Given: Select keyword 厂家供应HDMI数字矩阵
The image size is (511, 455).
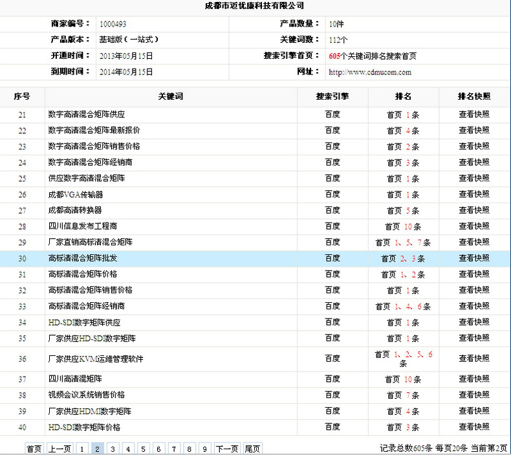Looking at the screenshot, I should (x=90, y=411).
